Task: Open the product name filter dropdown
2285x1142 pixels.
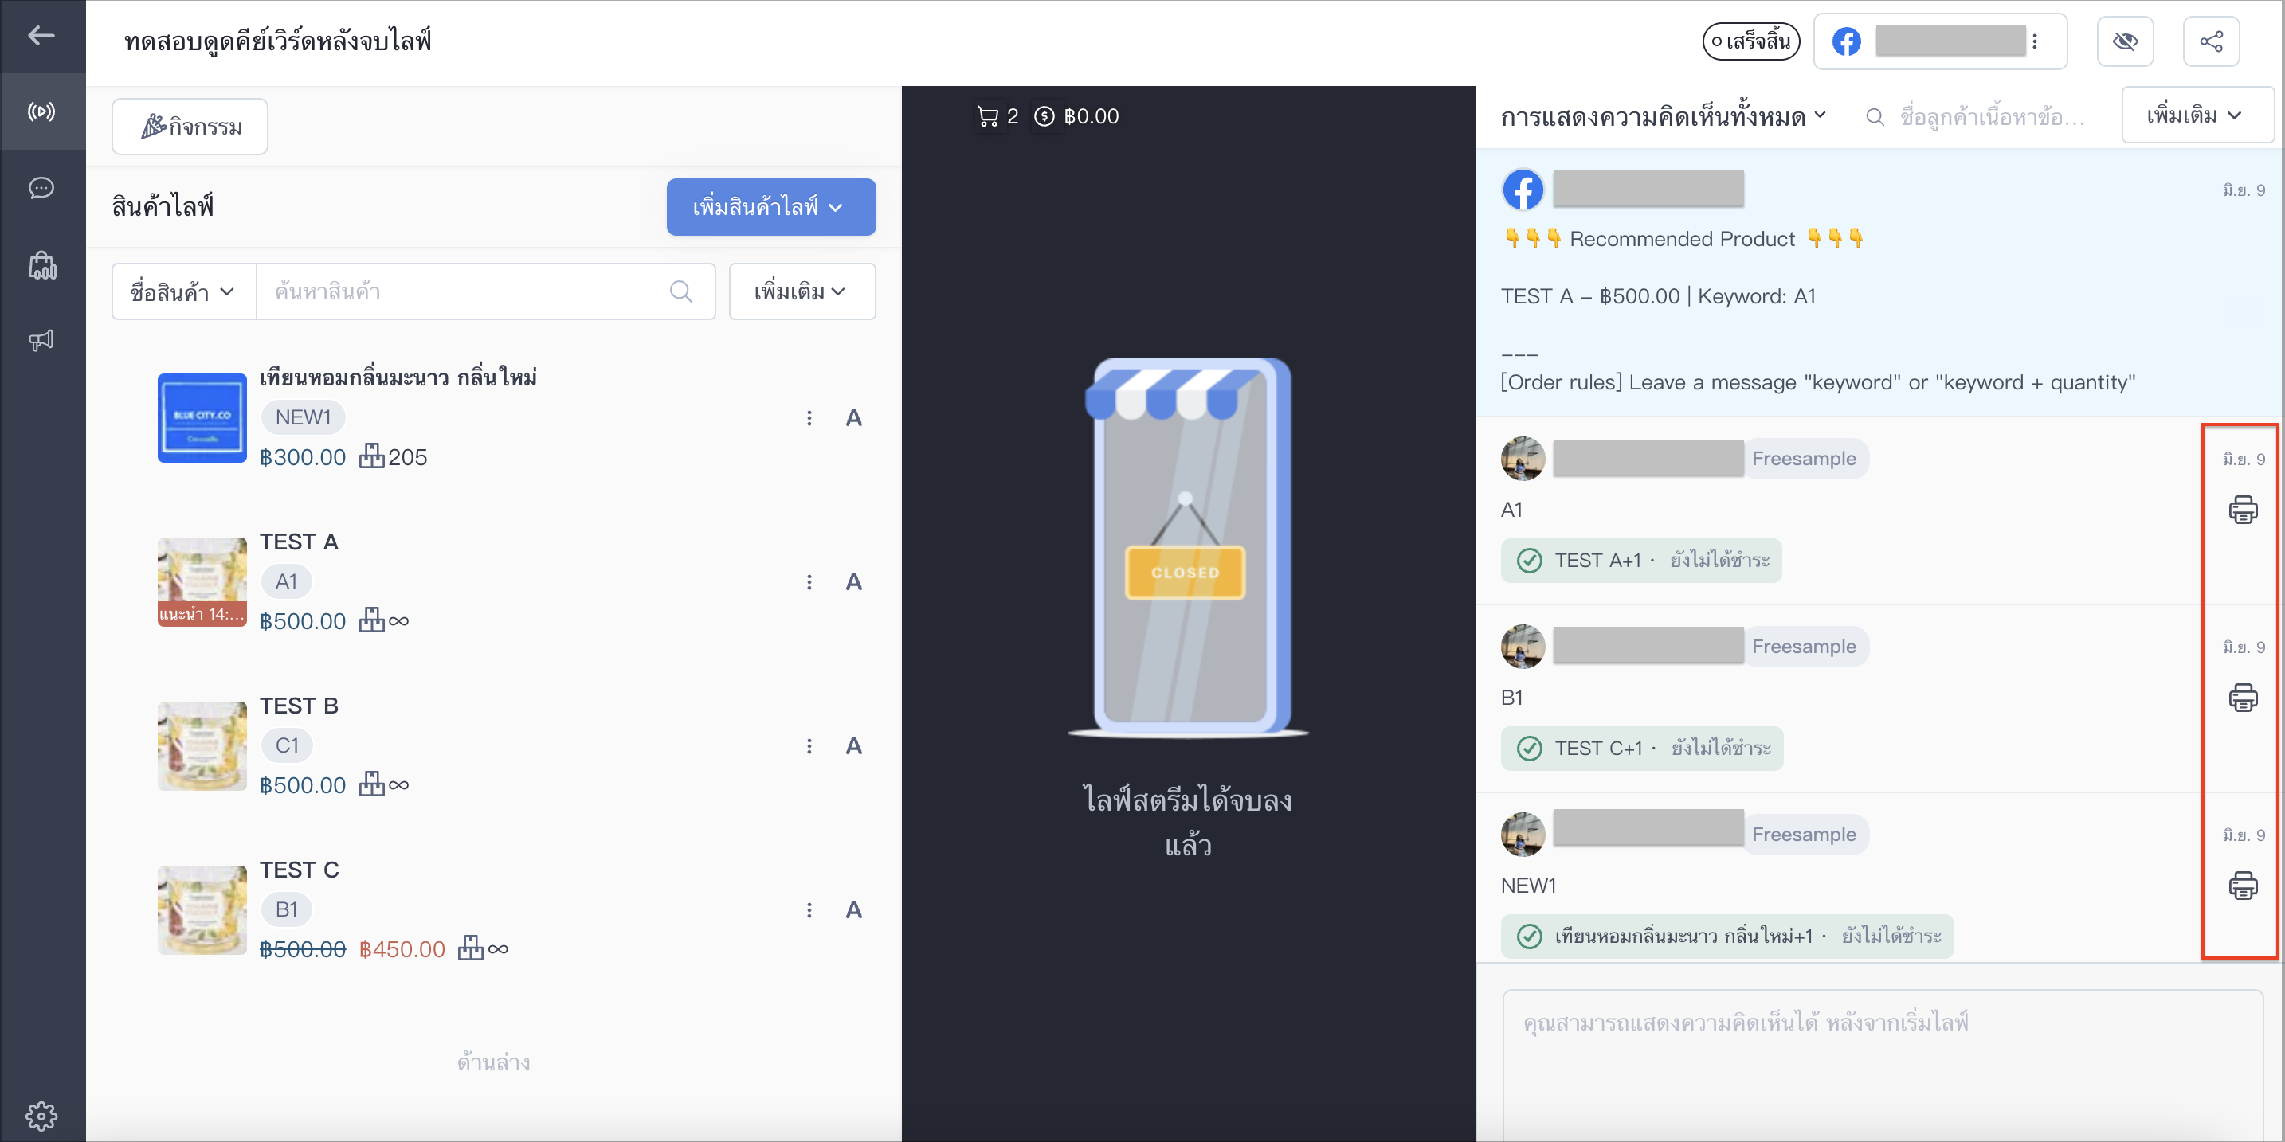Action: click(183, 291)
